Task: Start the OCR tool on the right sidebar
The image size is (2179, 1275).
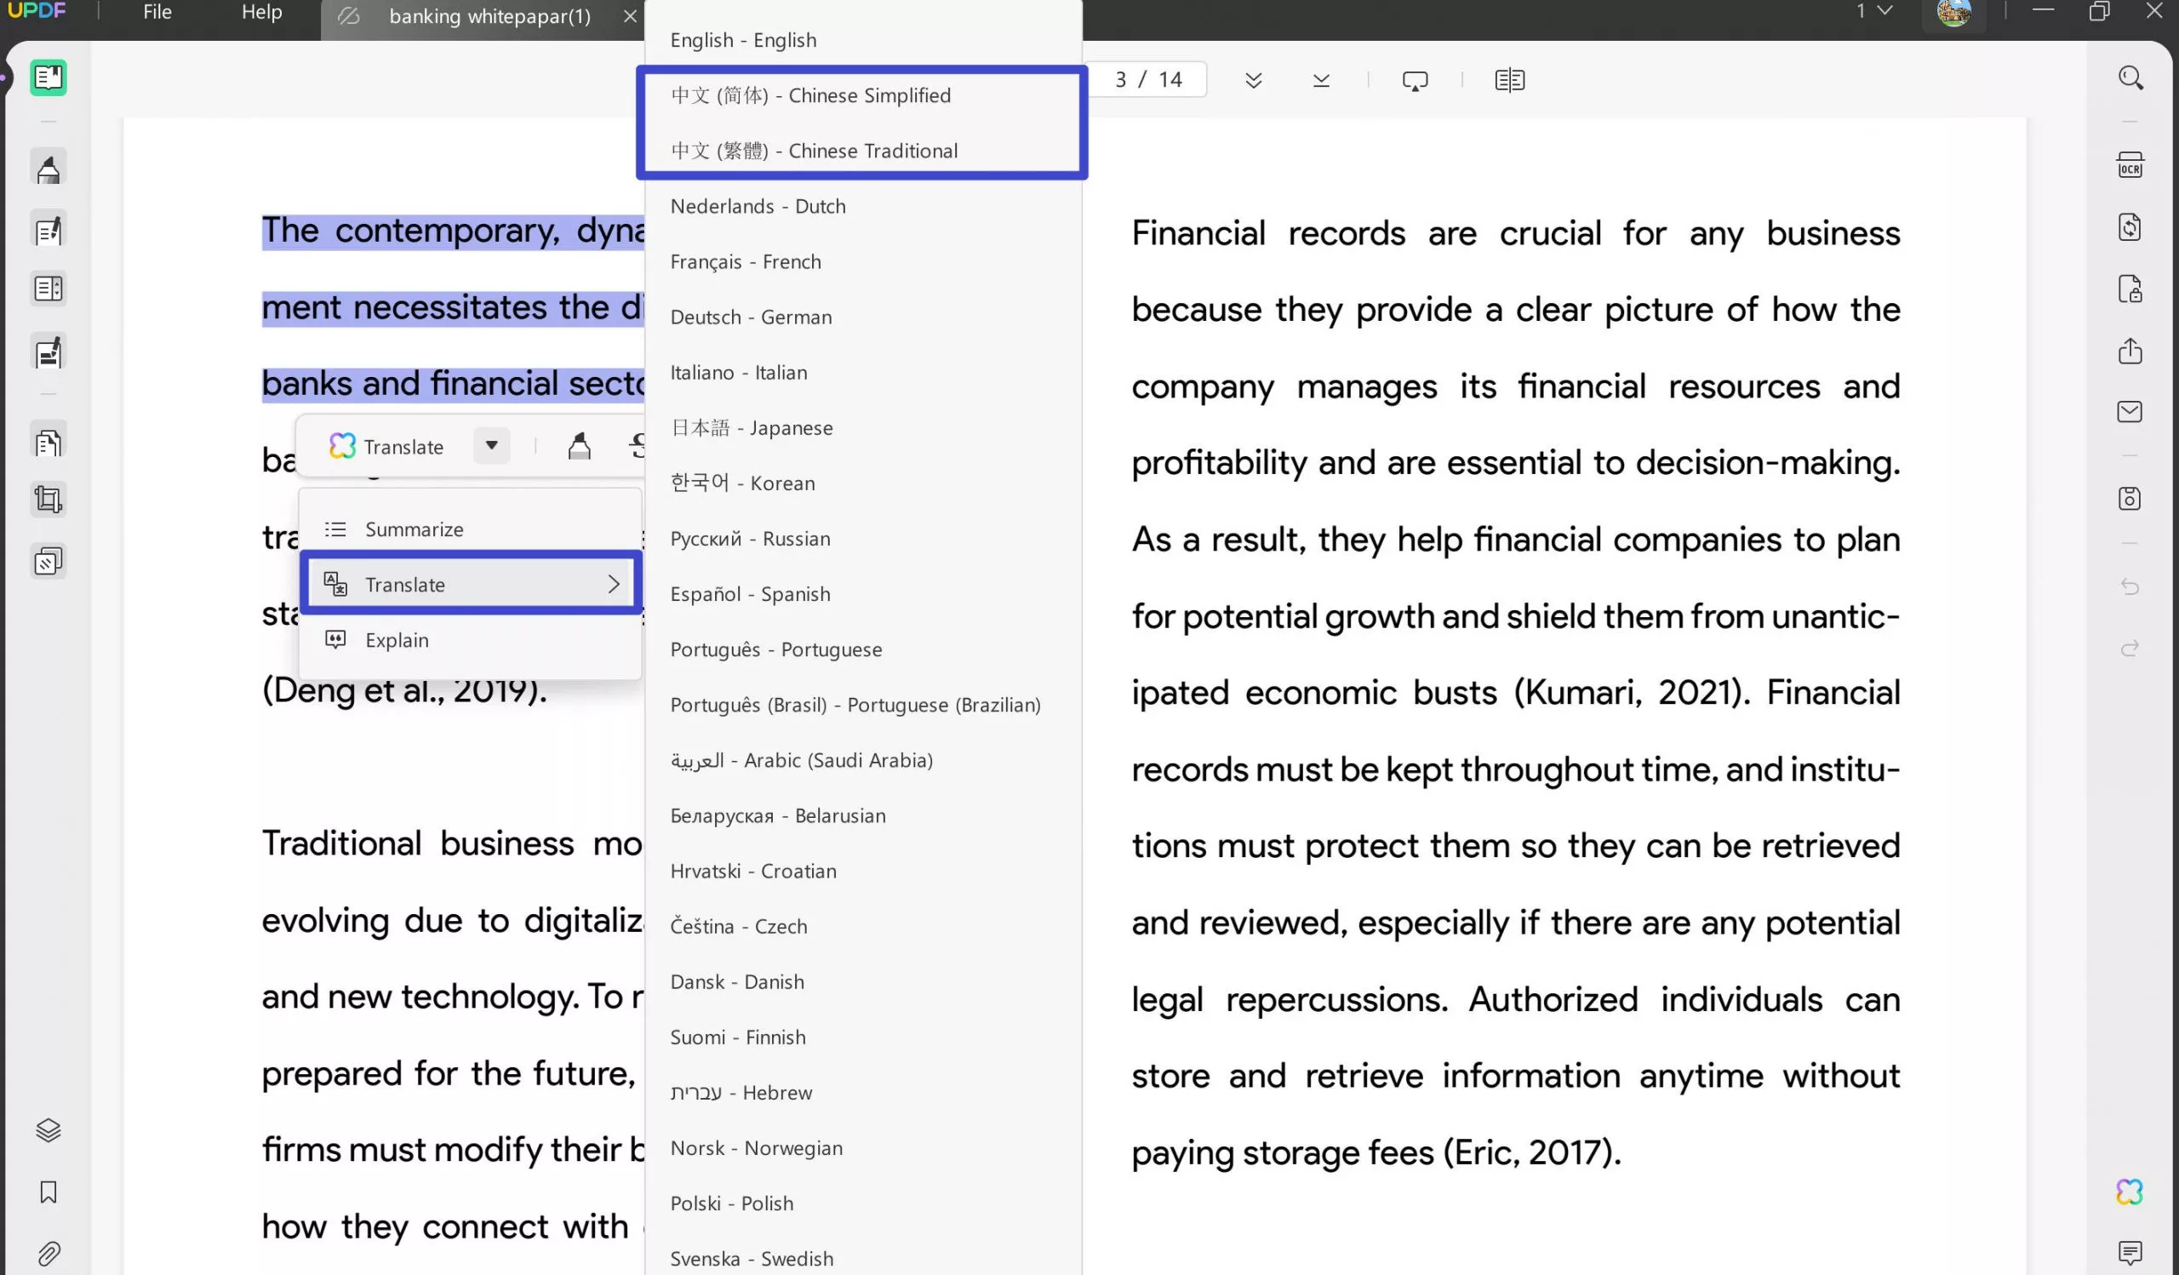Action: coord(2130,164)
